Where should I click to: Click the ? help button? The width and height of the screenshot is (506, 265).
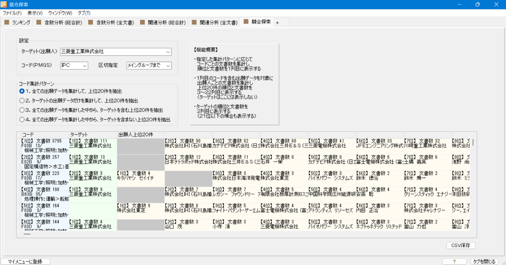tap(454, 261)
